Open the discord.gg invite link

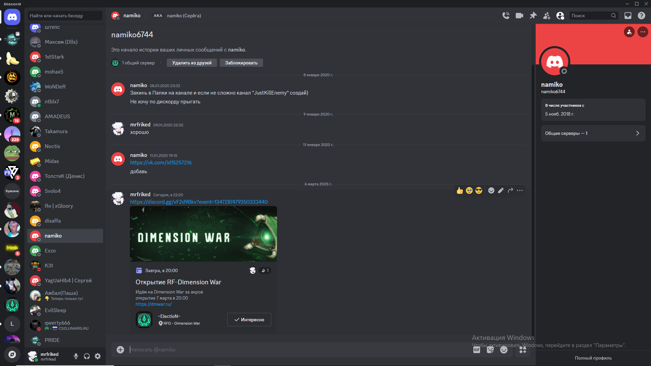(x=199, y=202)
